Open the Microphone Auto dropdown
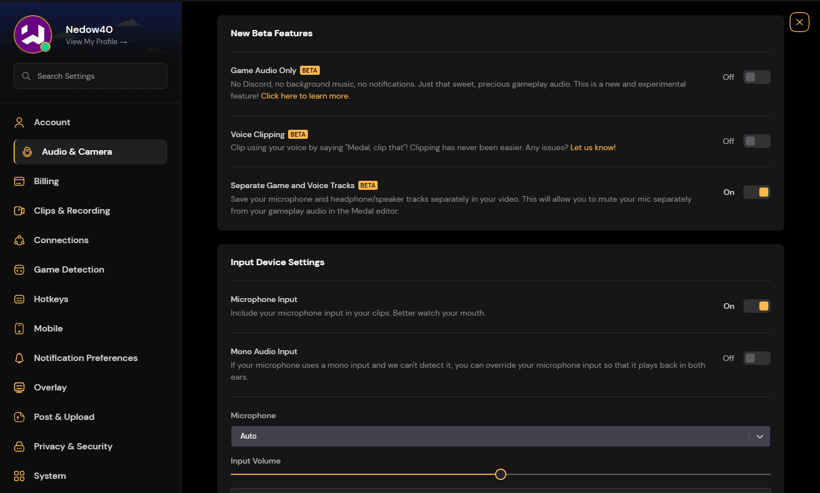 pyautogui.click(x=501, y=436)
